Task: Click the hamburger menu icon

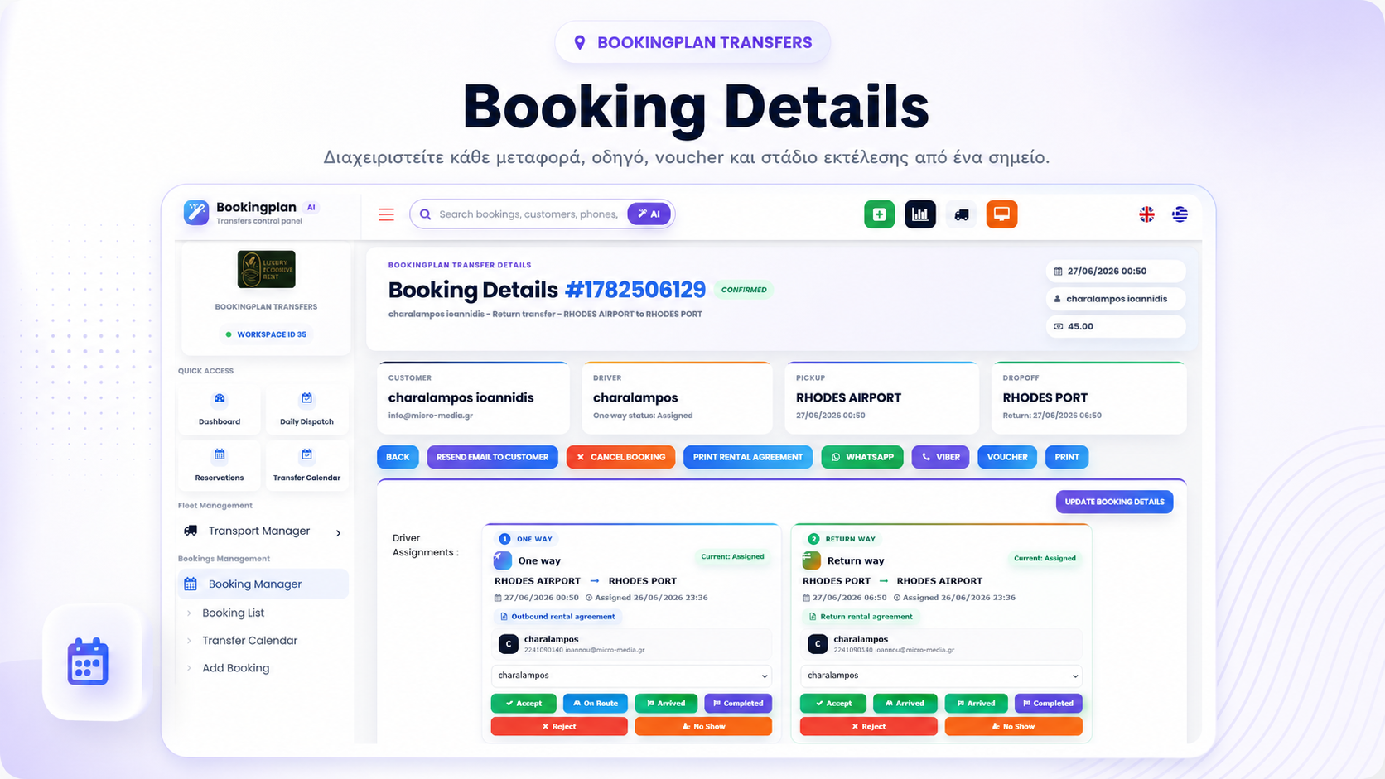Action: pyautogui.click(x=386, y=214)
